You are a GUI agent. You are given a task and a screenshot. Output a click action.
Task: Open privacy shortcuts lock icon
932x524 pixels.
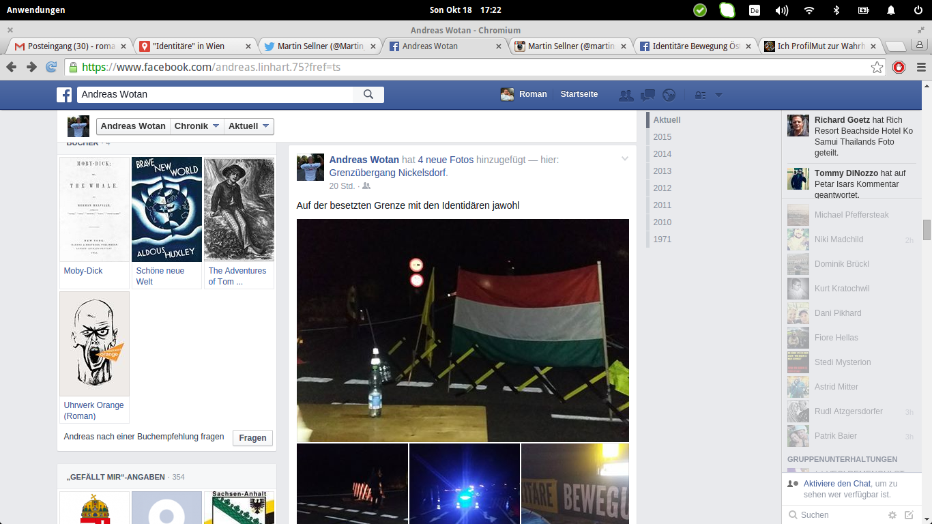[700, 96]
